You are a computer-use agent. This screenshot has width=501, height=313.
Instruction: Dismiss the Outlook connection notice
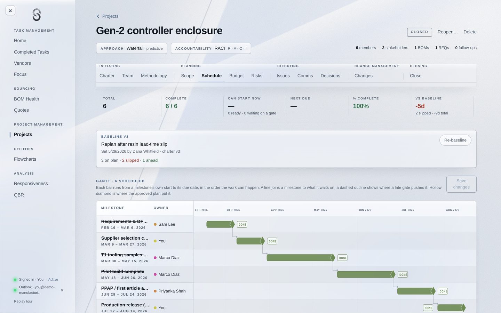tap(62, 290)
